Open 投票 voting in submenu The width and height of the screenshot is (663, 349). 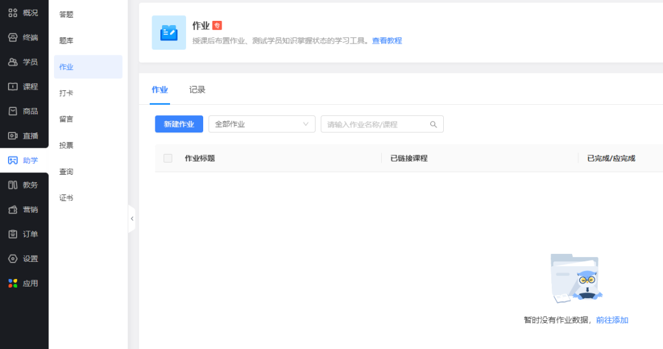coord(66,145)
